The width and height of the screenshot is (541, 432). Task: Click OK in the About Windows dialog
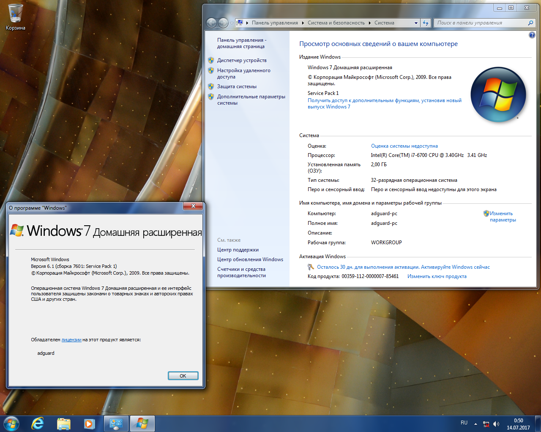(183, 376)
